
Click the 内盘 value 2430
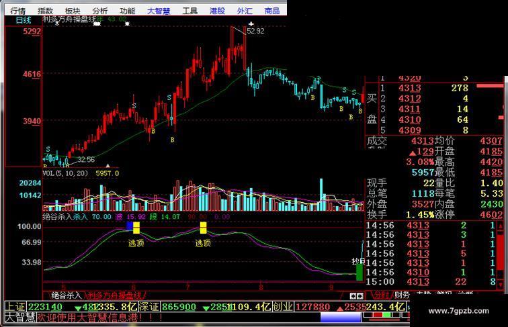[x=491, y=204]
